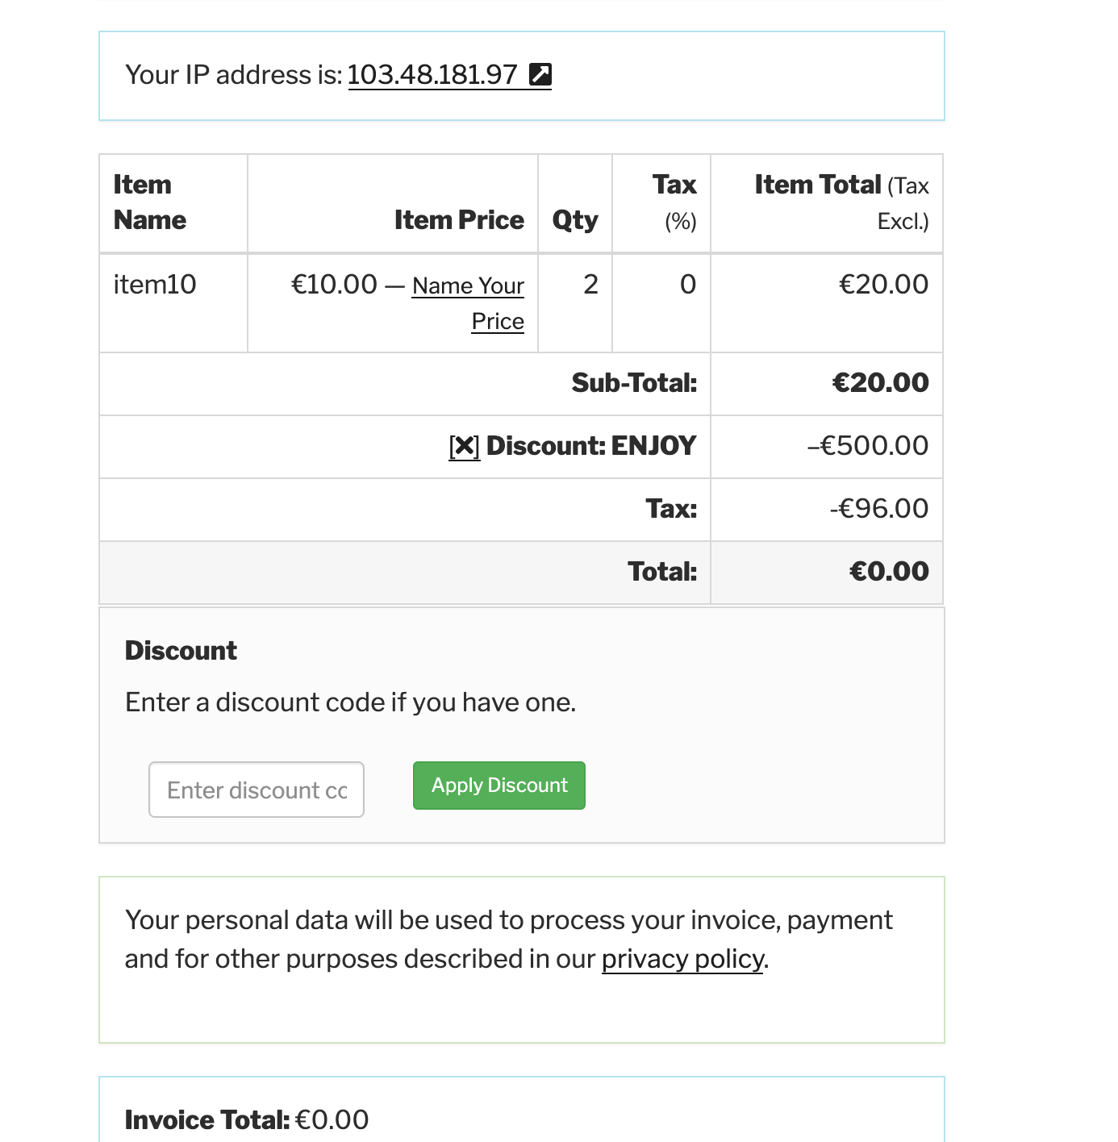The width and height of the screenshot is (1118, 1142).
Task: Select the quantity value 2 for item10
Action: 590,284
